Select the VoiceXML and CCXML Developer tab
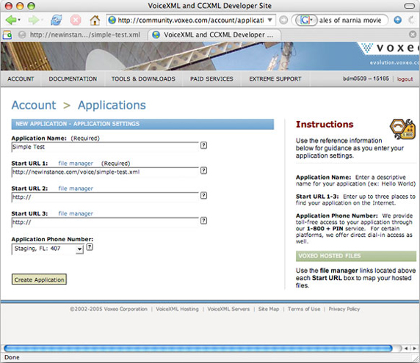The height and width of the screenshot is (363, 420). click(x=214, y=34)
